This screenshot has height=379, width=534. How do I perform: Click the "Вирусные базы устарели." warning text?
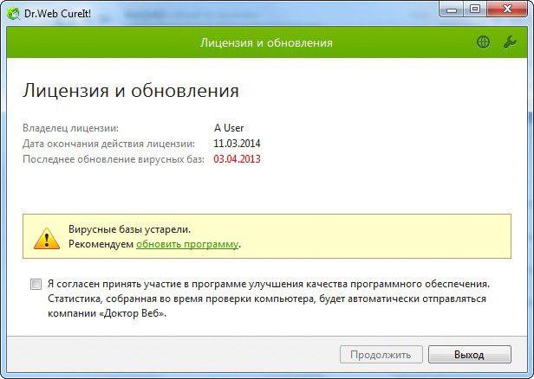coord(129,229)
